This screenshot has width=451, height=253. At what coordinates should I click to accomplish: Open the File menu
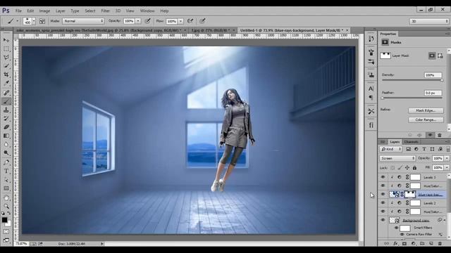point(18,11)
